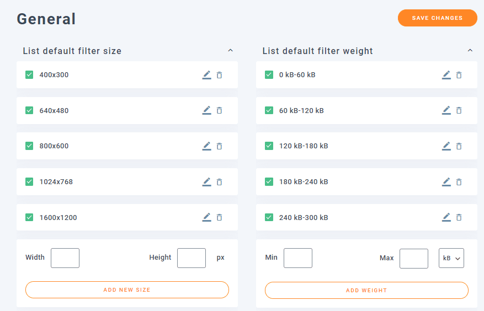Delete the 640x480 size filter
This screenshot has height=311, width=484.
[x=219, y=110]
